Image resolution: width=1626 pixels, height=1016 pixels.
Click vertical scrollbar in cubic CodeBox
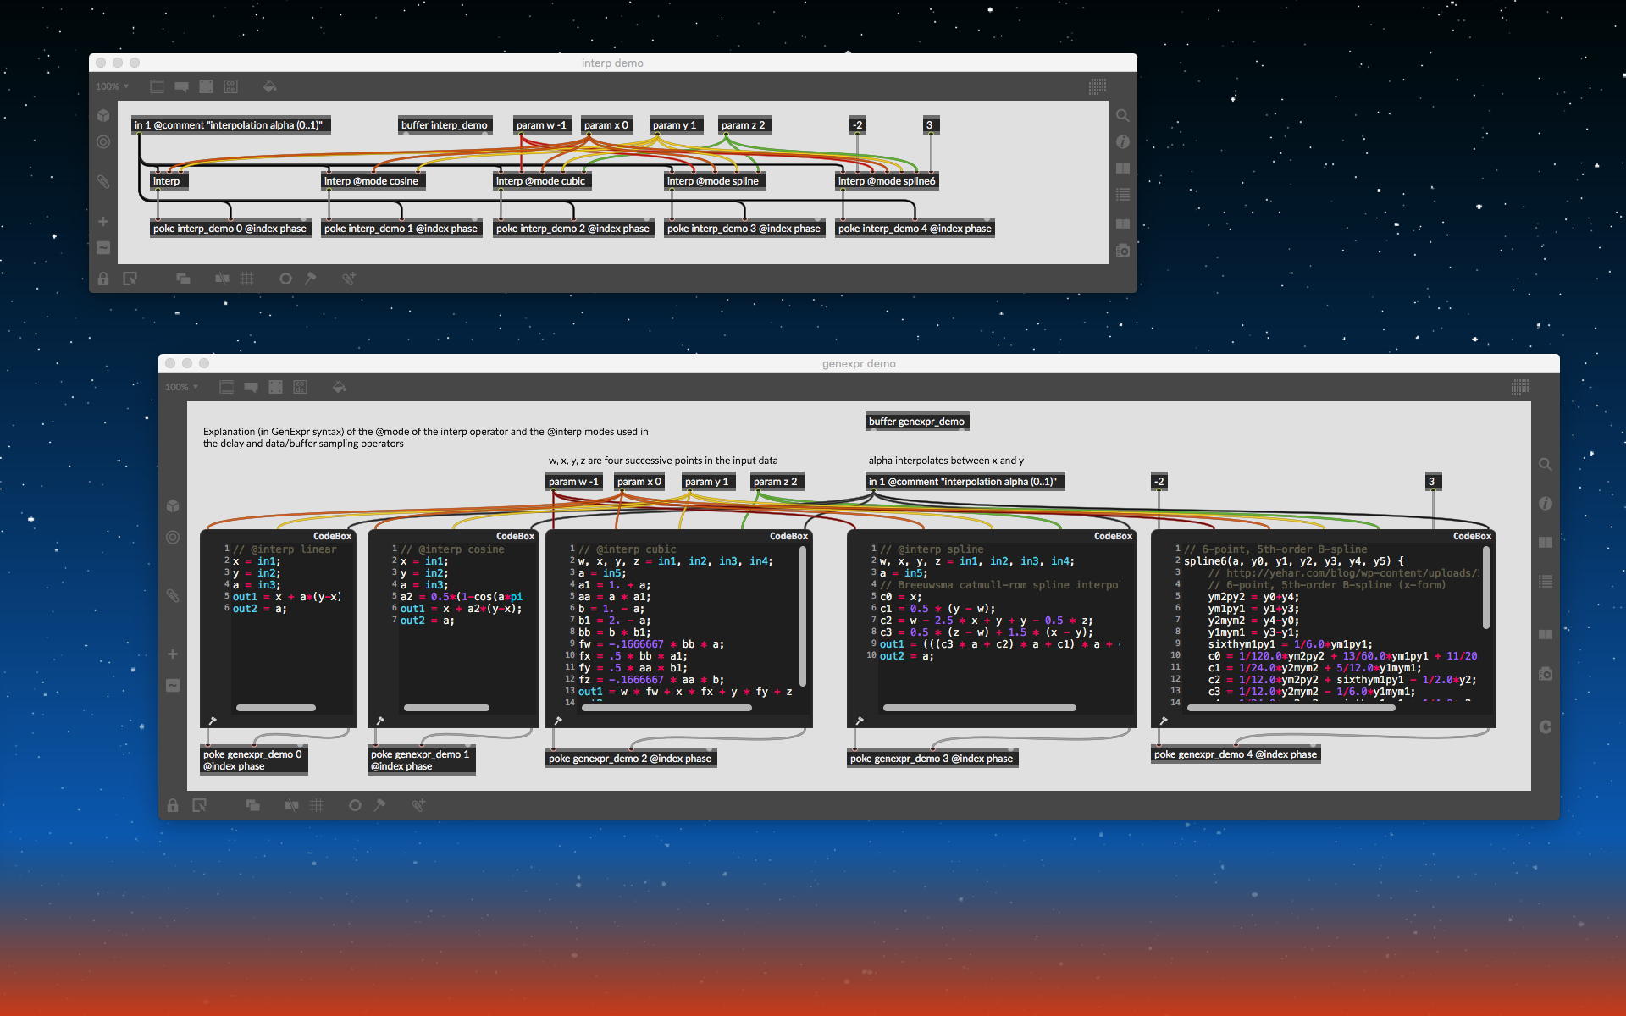(x=802, y=616)
